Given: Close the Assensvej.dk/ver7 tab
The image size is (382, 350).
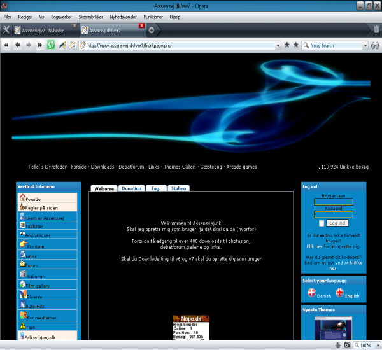Looking at the screenshot, I should tap(141, 25).
